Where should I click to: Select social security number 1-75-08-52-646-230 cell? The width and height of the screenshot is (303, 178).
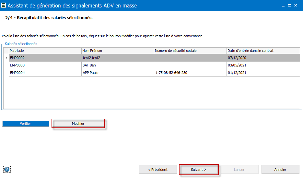pos(190,73)
